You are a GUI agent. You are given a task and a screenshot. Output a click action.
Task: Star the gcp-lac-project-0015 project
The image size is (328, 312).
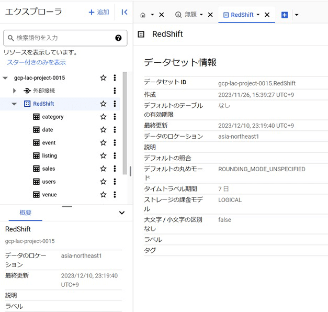pyautogui.click(x=103, y=78)
